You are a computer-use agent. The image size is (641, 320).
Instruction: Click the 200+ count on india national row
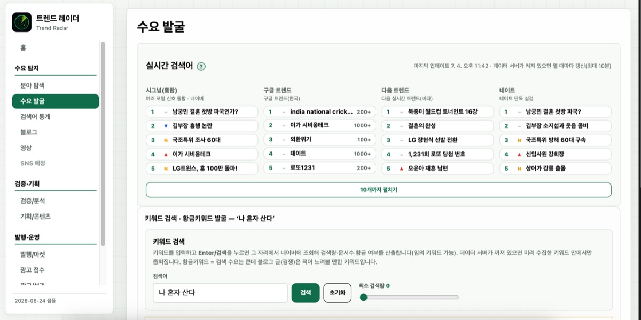364,112
